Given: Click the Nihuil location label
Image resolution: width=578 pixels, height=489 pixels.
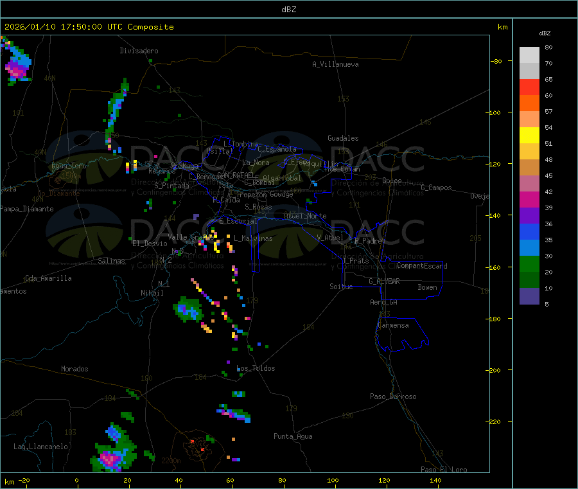Looking at the screenshot, I should 152,293.
